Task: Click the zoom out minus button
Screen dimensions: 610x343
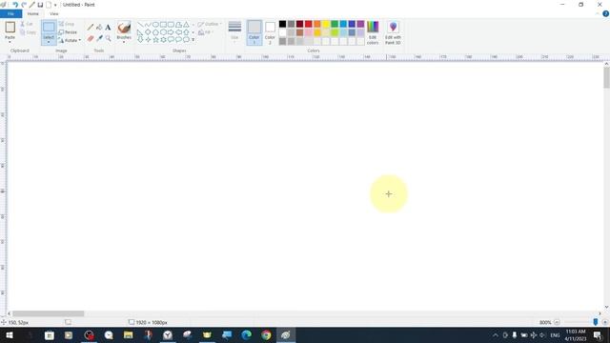Action: 557,322
